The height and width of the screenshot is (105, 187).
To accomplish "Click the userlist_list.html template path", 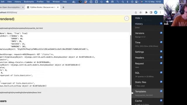I will (21, 28).
